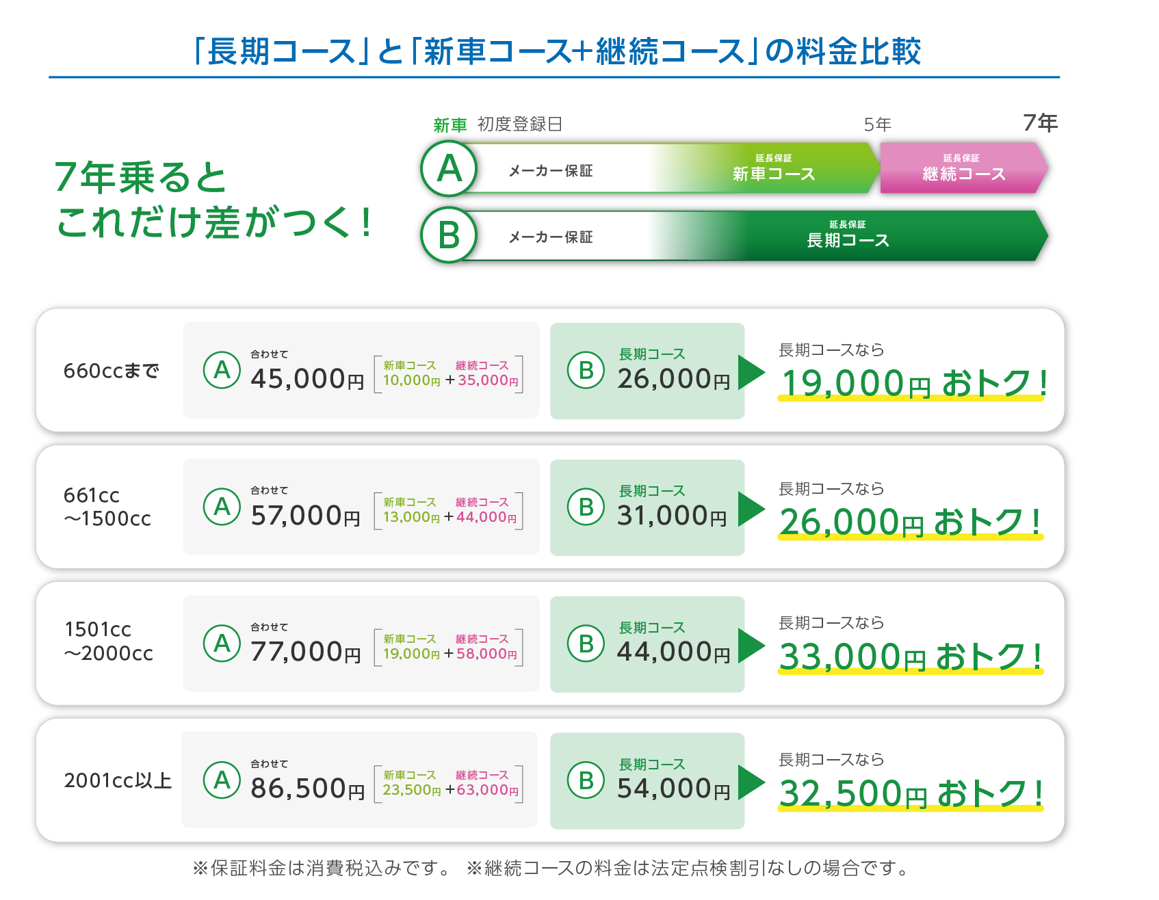Click the 26,000円 おトク savings text
Screen dimensions: 1159x900
(x=910, y=522)
